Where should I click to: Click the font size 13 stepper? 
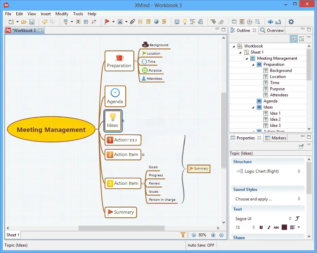pyautogui.click(x=253, y=228)
